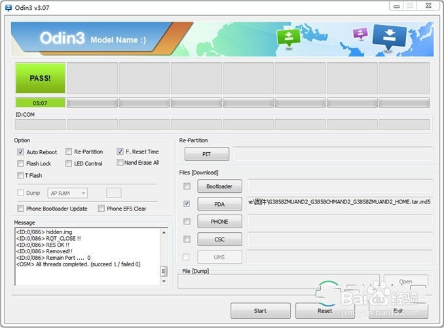Click the 'All threads completed' log line

pos(78,264)
